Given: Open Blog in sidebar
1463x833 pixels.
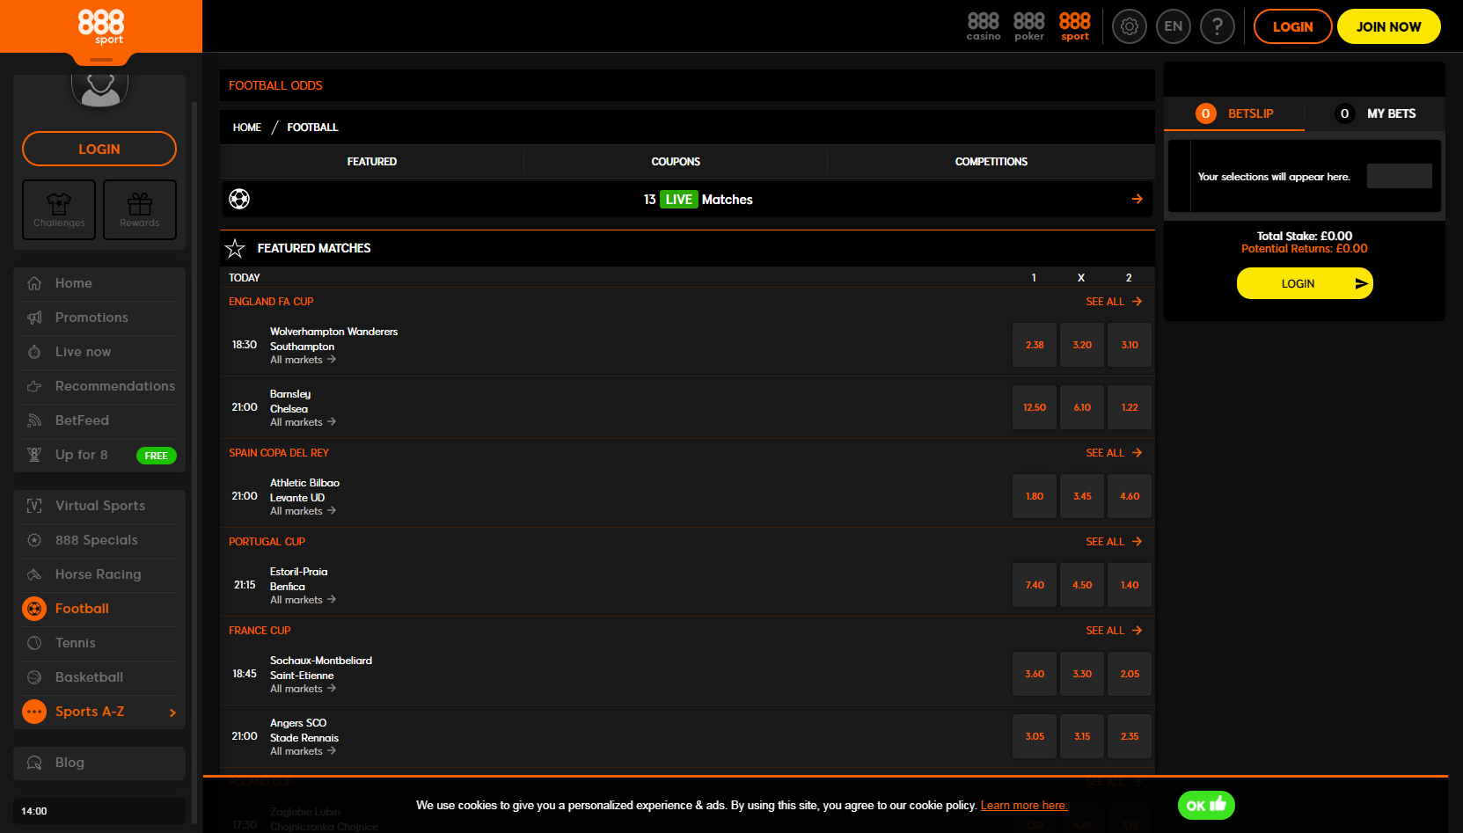Looking at the screenshot, I should point(99,763).
